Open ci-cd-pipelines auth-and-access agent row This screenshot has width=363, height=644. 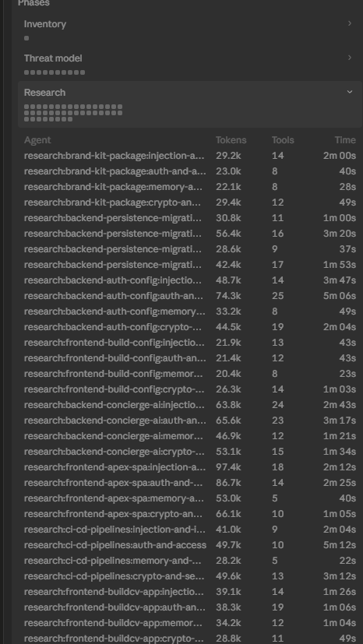pos(190,545)
